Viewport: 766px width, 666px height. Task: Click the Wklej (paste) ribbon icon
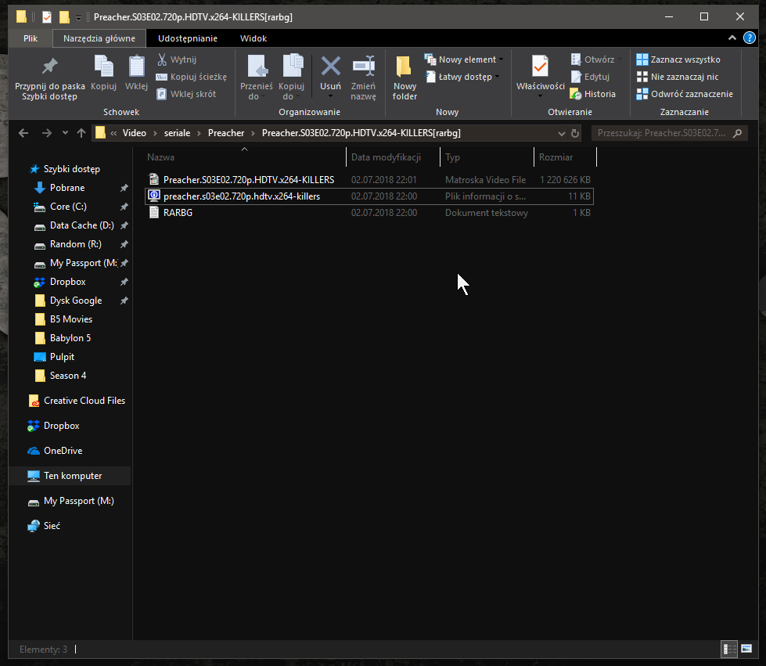coord(136,67)
